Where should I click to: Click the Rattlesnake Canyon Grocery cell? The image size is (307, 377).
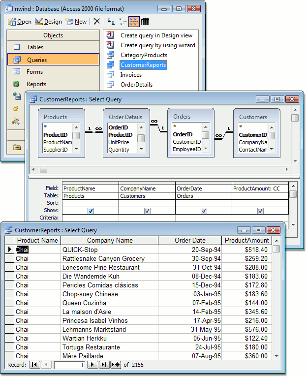pyautogui.click(x=109, y=258)
